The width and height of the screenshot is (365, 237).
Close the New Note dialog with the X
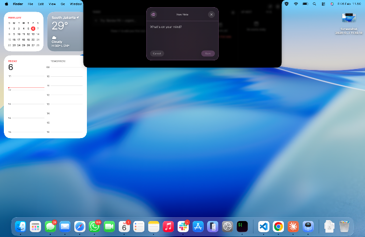point(211,14)
